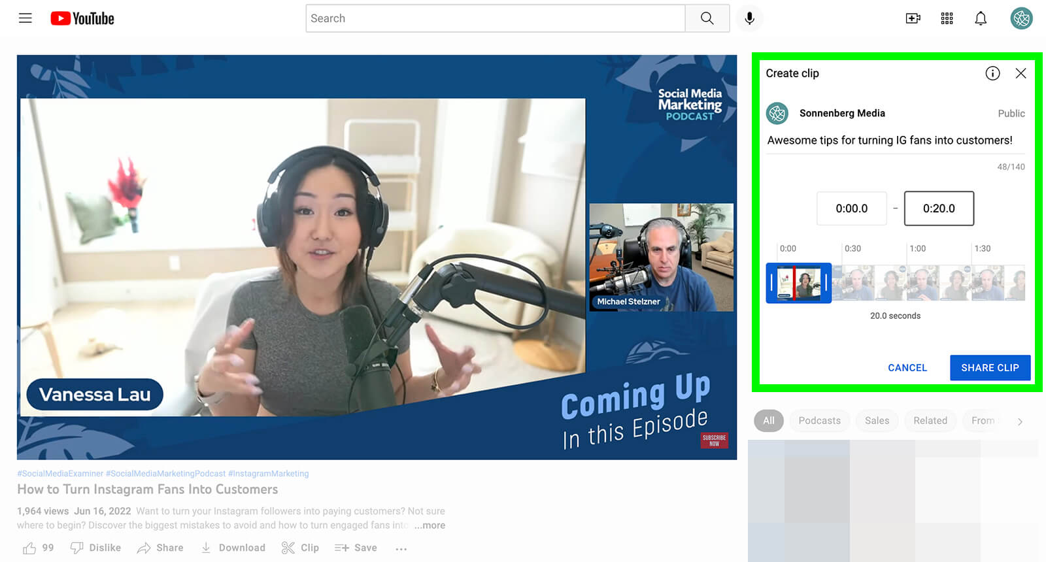Click the Sonnenberg Media channel name

pos(842,113)
